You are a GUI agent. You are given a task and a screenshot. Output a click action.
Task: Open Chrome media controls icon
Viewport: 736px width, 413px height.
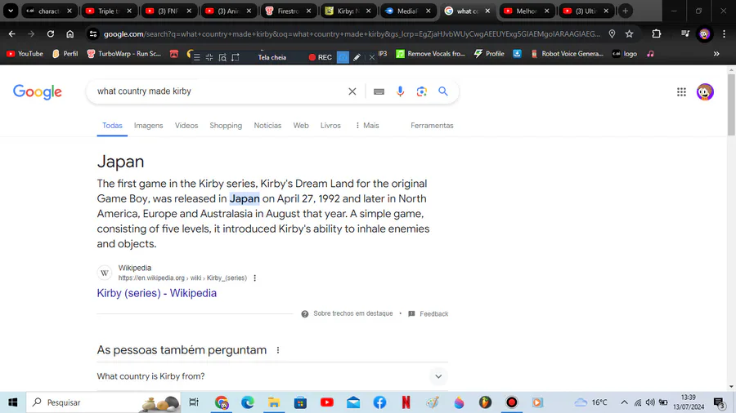(684, 33)
